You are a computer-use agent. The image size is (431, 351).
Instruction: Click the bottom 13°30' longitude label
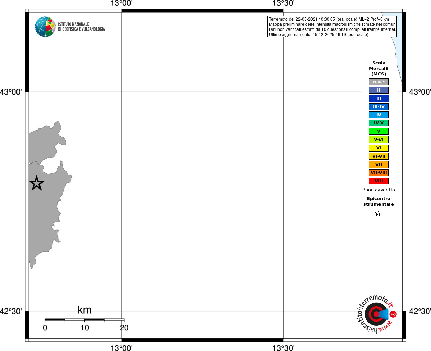click(283, 348)
